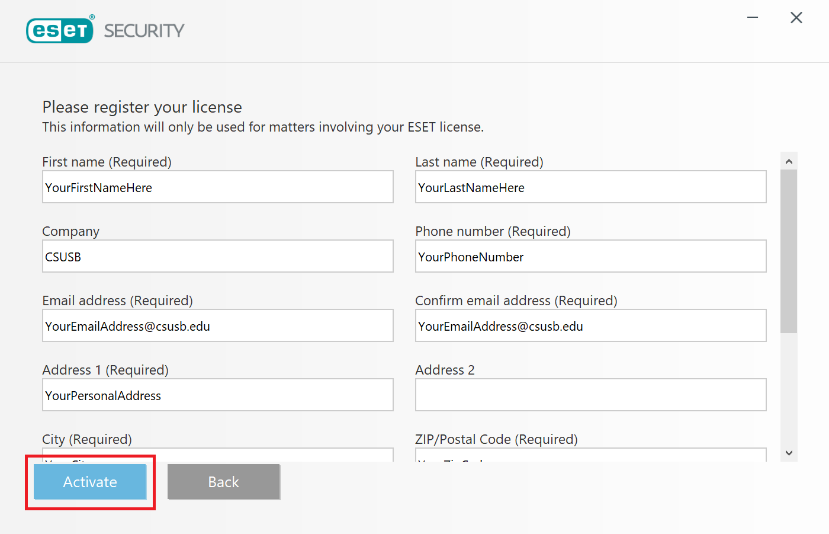Select the Company field containing CSUSB
The image size is (829, 534).
tap(218, 256)
